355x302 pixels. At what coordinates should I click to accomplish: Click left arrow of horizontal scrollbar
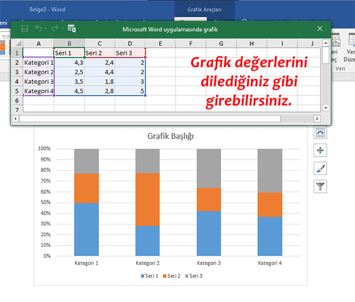click(x=15, y=118)
